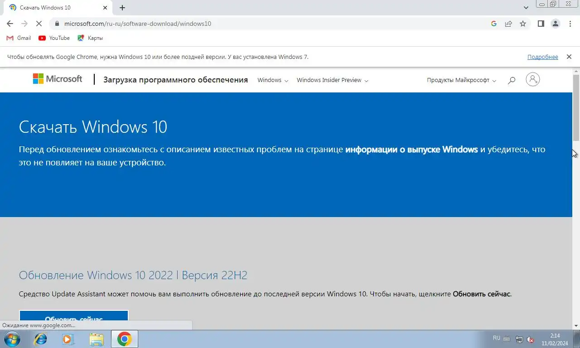The image size is (580, 348).
Task: Click the Скачать Windows 10 tab
Action: [x=58, y=8]
